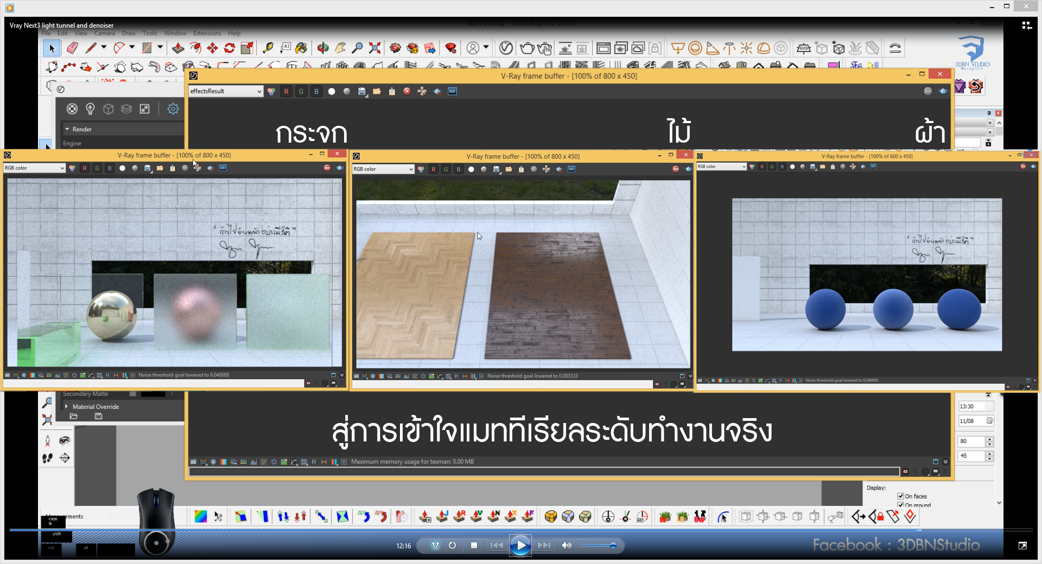Image resolution: width=1042 pixels, height=564 pixels.
Task: Pick the pink Eraser tool
Action: tap(72, 48)
